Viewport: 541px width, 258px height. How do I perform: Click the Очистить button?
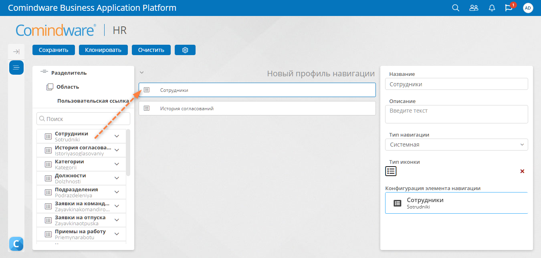151,50
